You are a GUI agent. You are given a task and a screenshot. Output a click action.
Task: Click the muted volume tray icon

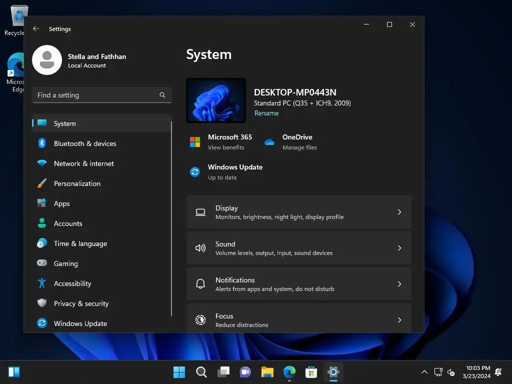451,372
